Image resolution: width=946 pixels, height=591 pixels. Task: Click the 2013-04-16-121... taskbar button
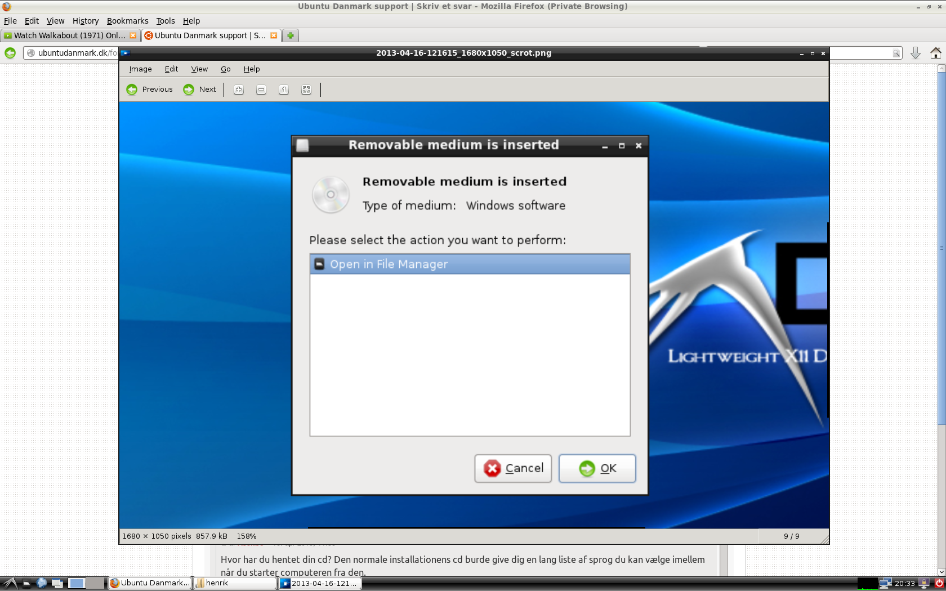320,584
